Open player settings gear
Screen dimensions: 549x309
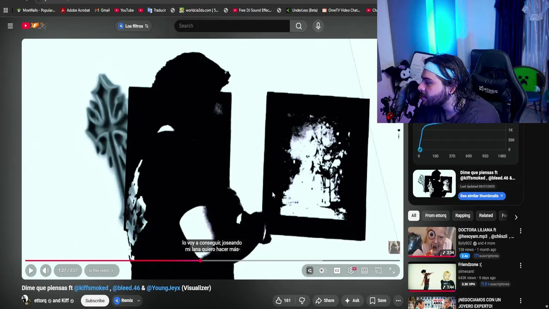(x=351, y=270)
